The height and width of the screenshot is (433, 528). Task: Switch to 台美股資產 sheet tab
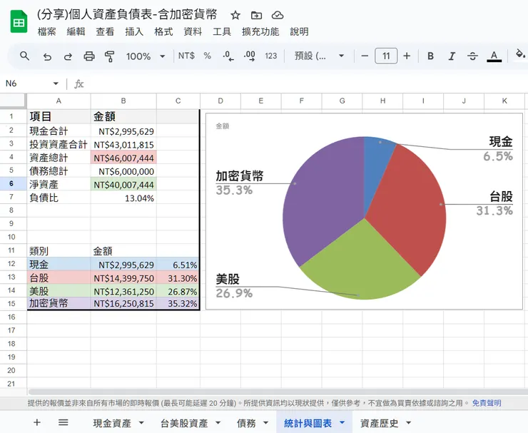(x=184, y=423)
